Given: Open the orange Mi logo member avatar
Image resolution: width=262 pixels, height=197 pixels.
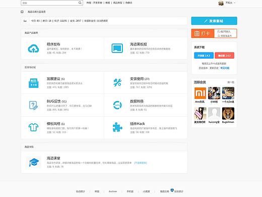Looking at the screenshot, I should [x=200, y=93].
